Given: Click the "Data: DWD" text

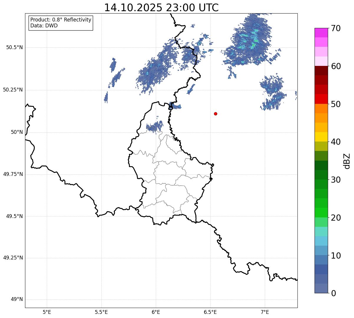Looking at the screenshot, I should coord(44,26).
